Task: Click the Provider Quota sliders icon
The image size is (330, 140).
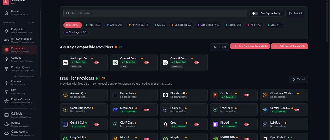Action: pyautogui.click(x=7, y=69)
